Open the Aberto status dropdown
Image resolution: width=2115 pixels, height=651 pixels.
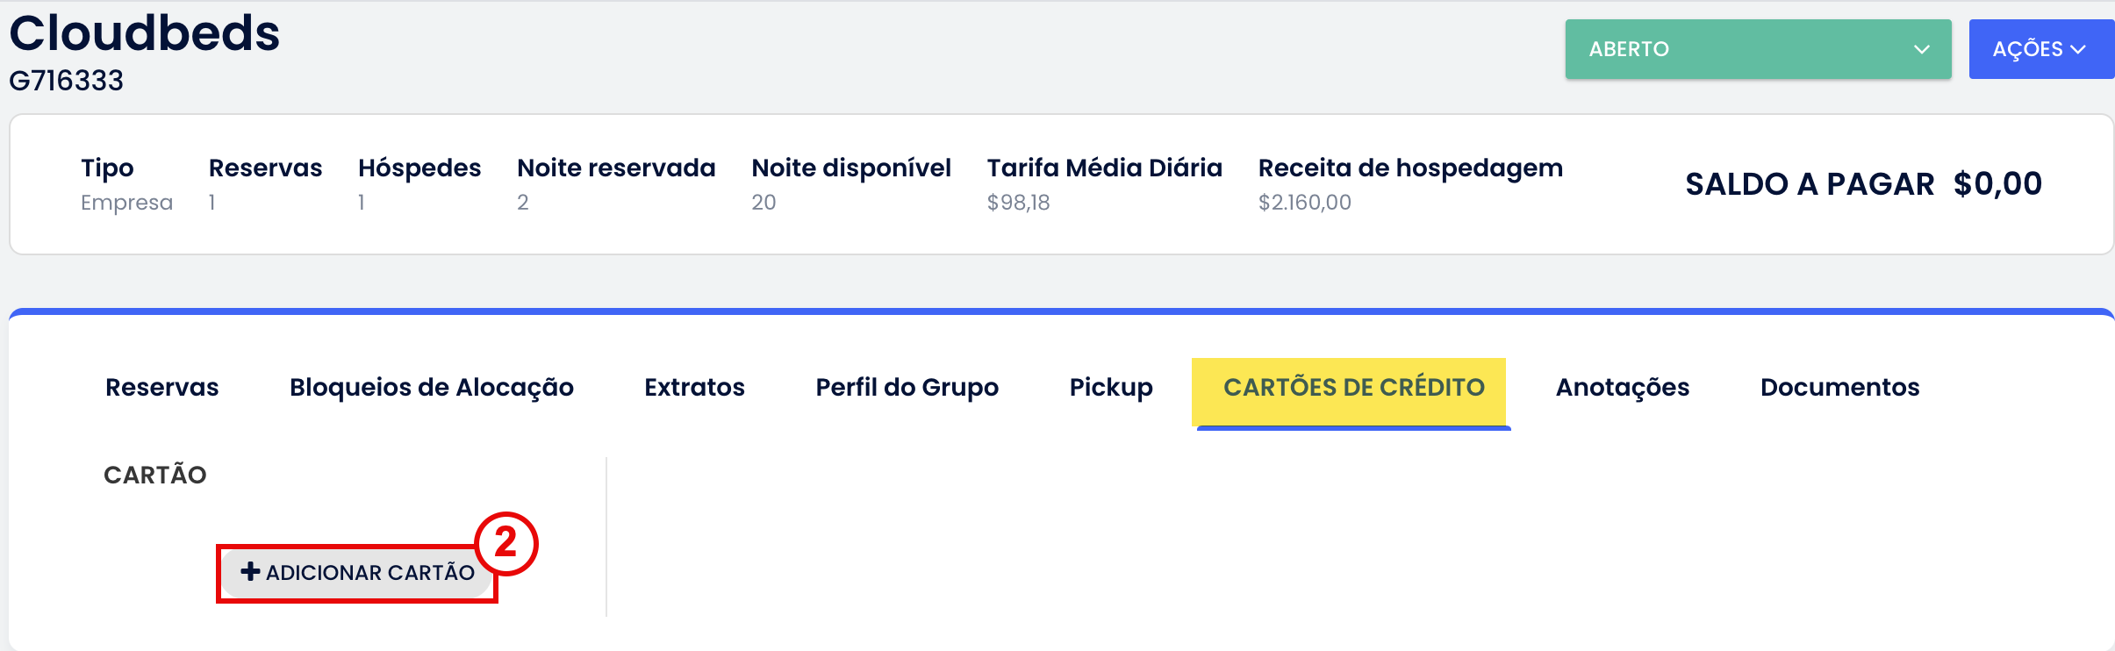point(1757,49)
